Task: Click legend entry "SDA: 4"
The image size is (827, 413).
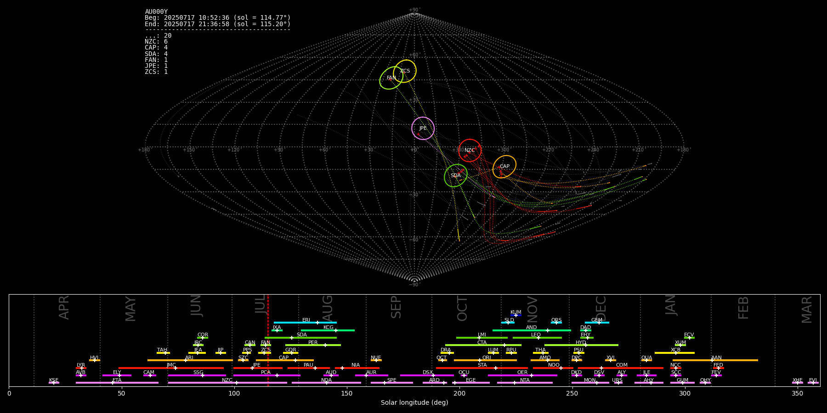Action: (156, 54)
